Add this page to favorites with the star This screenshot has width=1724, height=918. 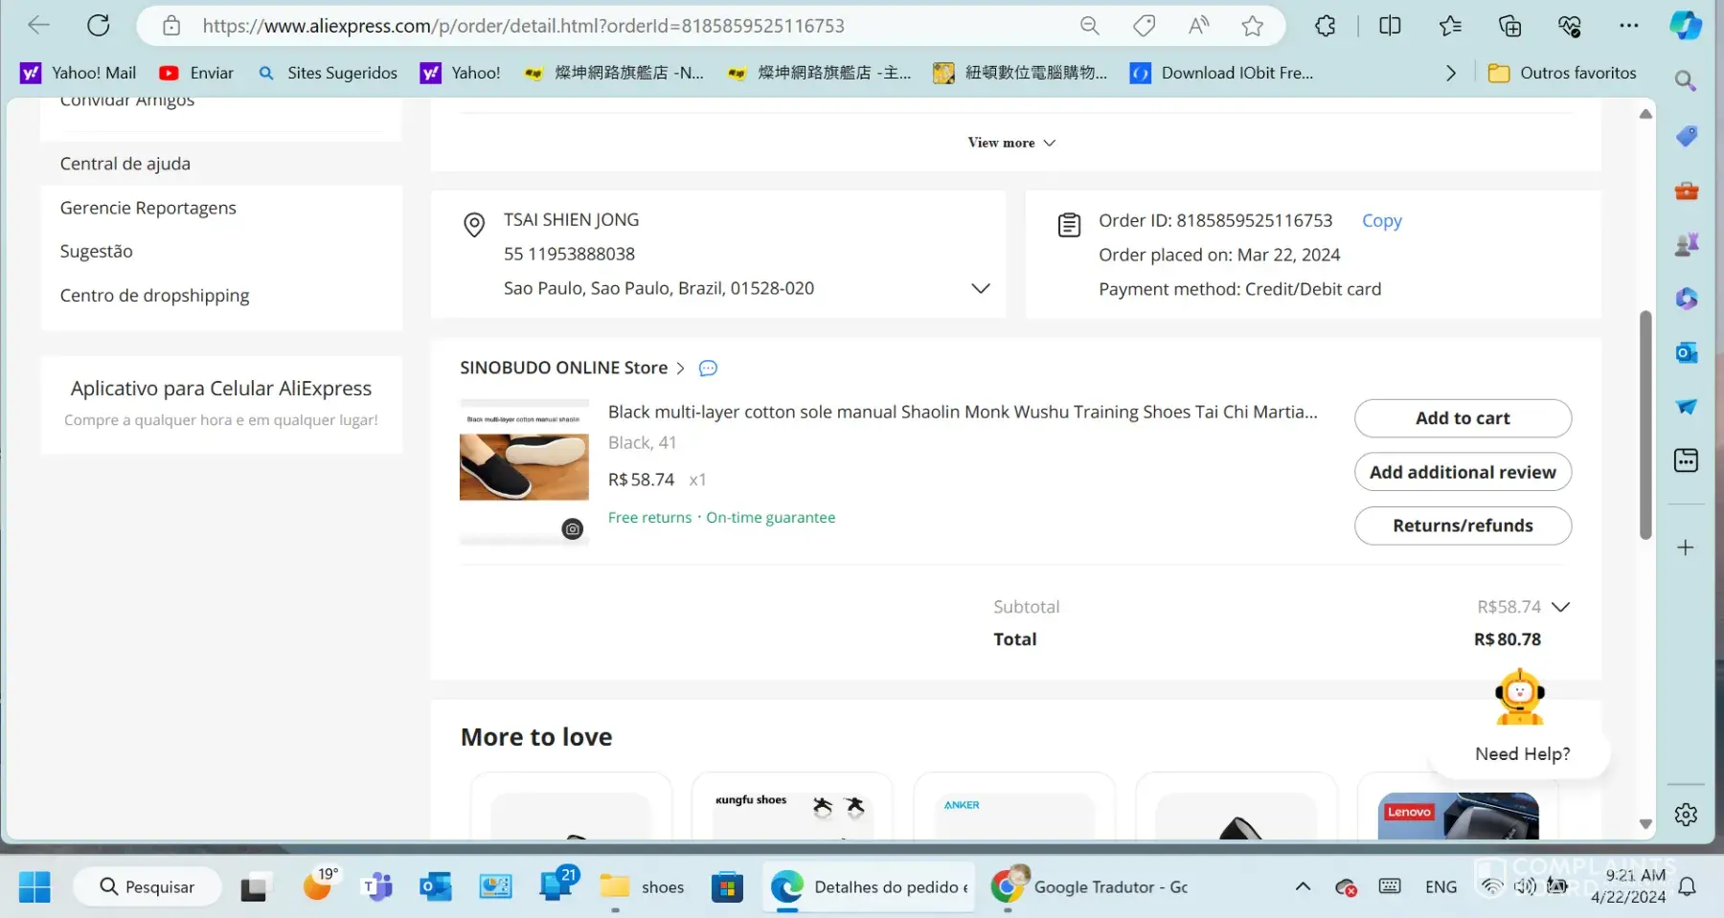(1252, 26)
